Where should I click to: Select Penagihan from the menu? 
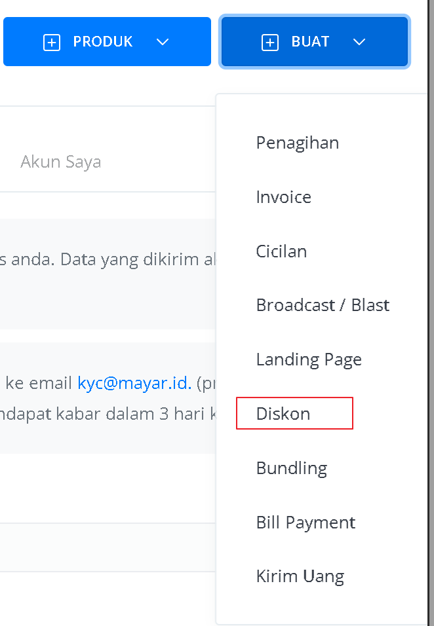(298, 143)
